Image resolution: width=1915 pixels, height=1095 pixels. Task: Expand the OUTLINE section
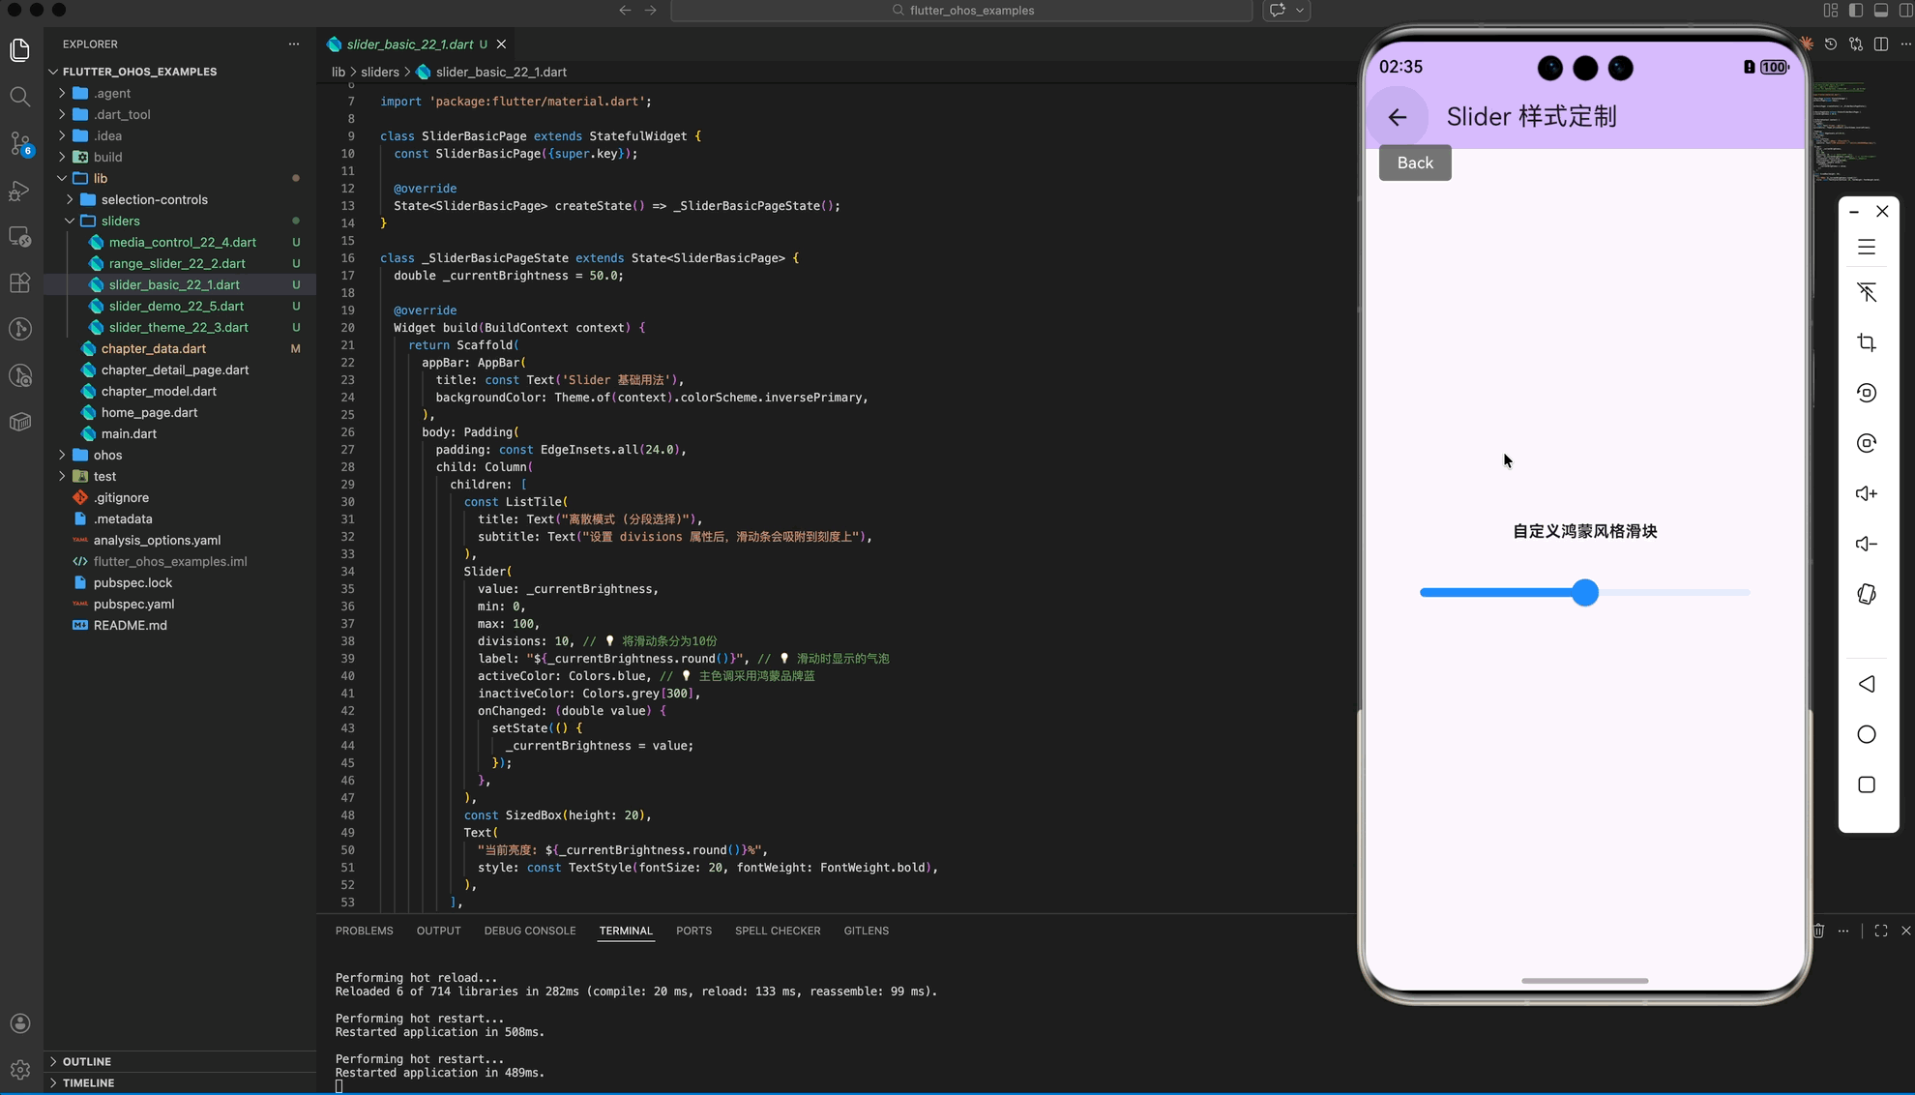[x=87, y=1061]
